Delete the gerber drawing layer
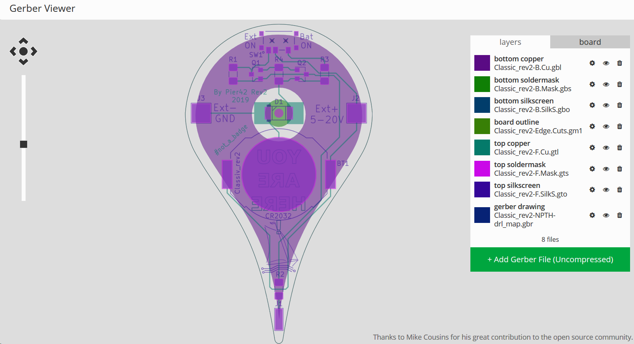 point(620,215)
